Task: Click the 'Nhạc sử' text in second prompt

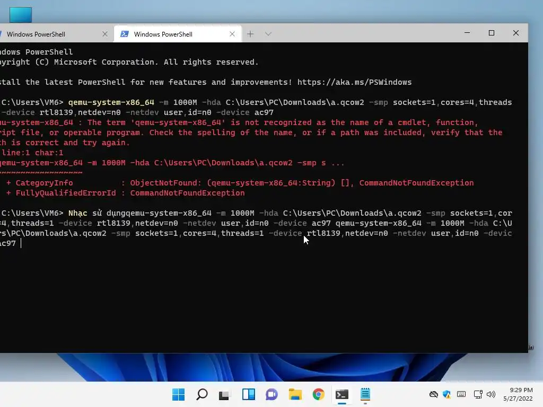Action: 85,213
